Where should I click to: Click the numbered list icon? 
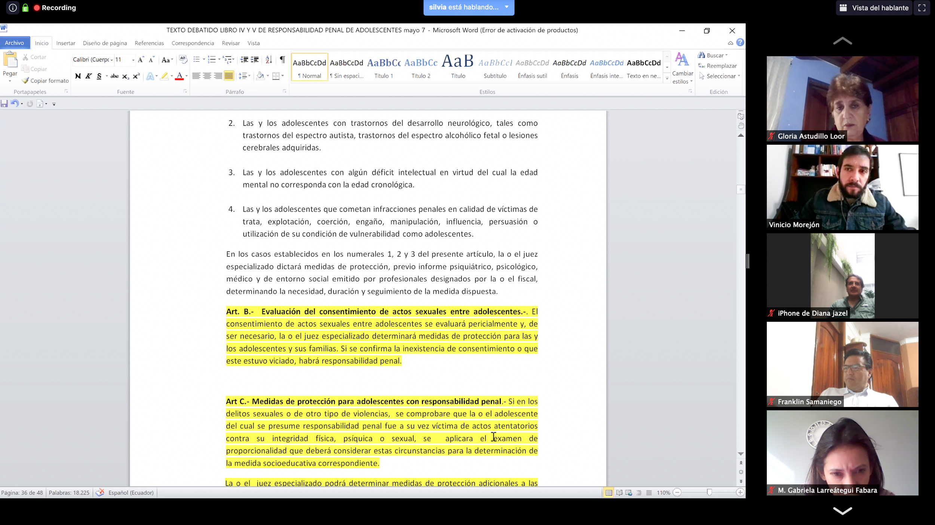(x=212, y=59)
